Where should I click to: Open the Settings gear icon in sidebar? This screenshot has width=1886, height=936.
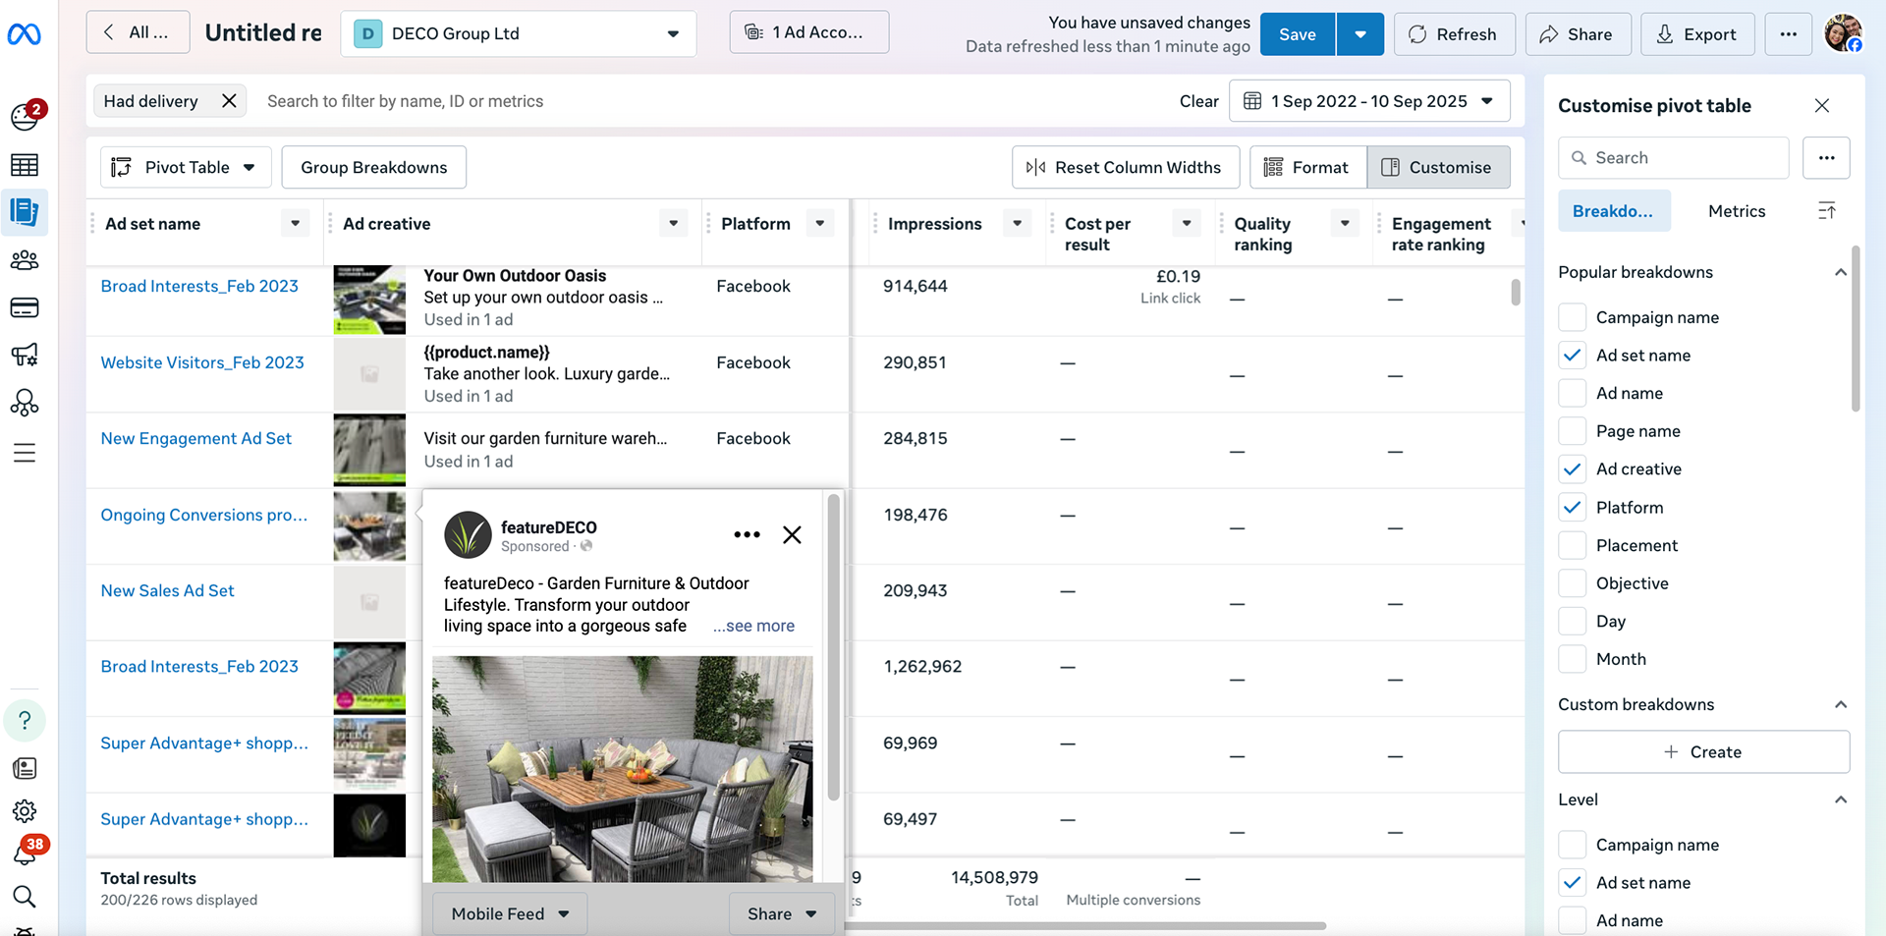click(x=25, y=811)
